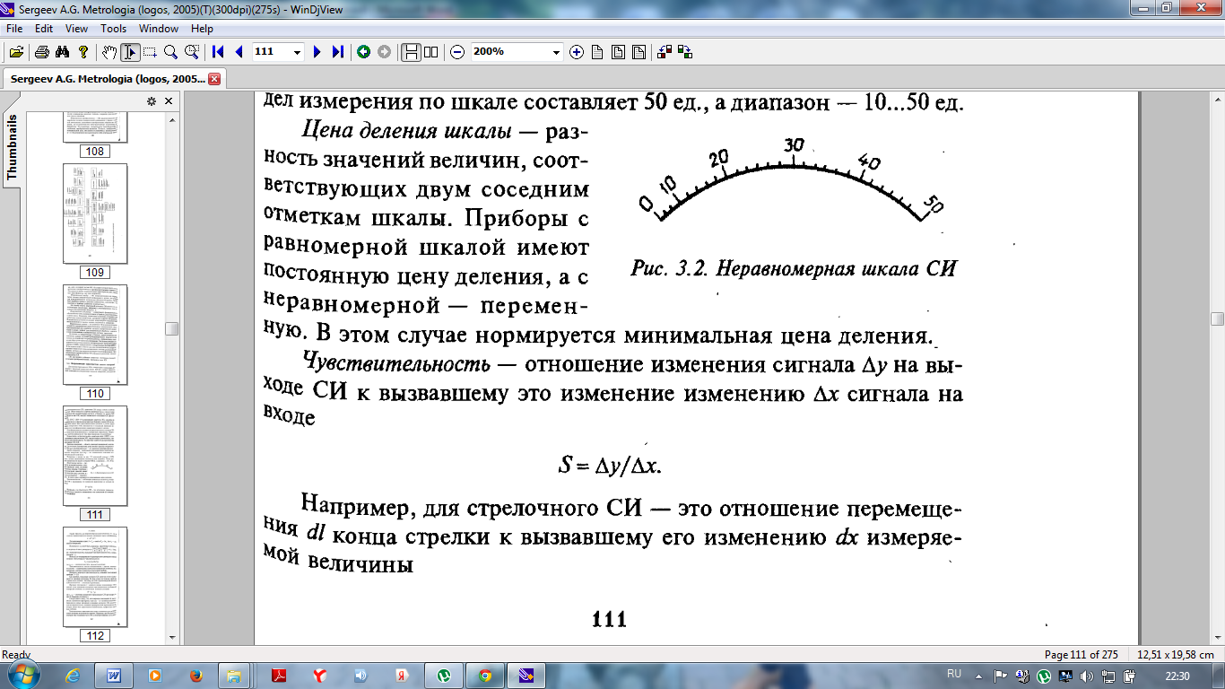The width and height of the screenshot is (1225, 689).
Task: Open page 112 thumbnail
Action: point(95,576)
